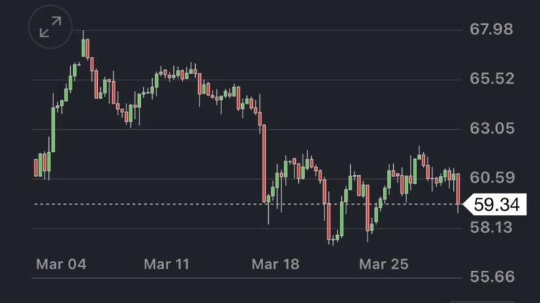This screenshot has width=540, height=303.
Task: Click the first red candle at far left
Action: (36, 167)
